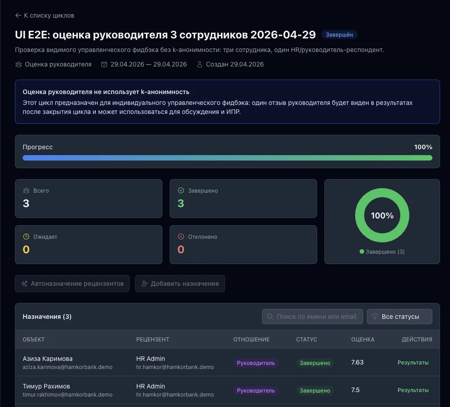Click ОТНОШЕНИЕ column header

(251, 340)
